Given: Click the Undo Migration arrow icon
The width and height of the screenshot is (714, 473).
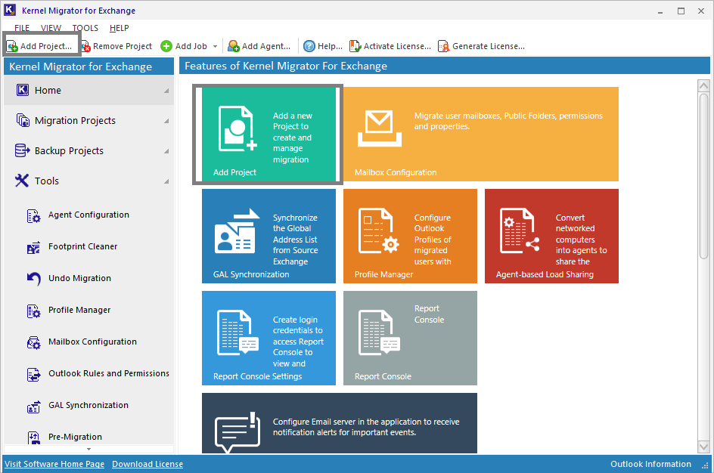Looking at the screenshot, I should point(33,279).
